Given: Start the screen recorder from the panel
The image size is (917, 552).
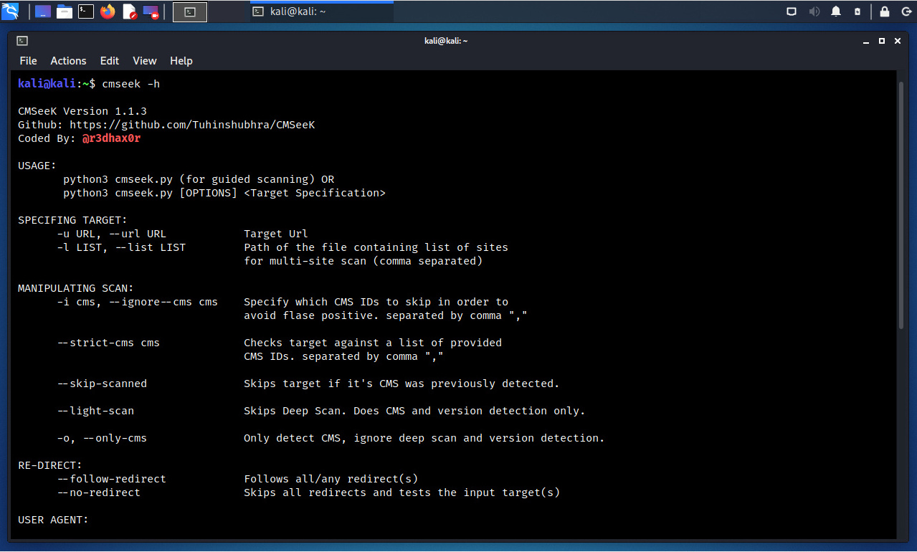Looking at the screenshot, I should [x=151, y=11].
